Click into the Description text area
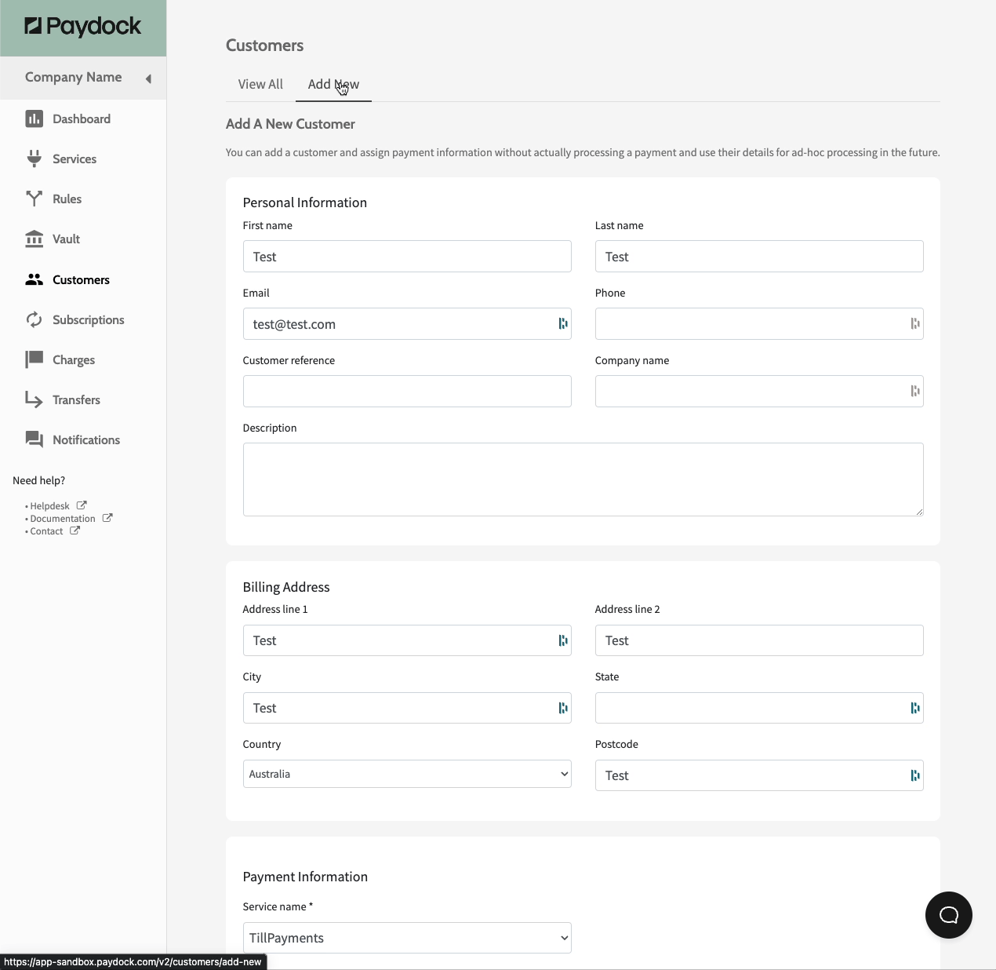The image size is (996, 970). (582, 479)
